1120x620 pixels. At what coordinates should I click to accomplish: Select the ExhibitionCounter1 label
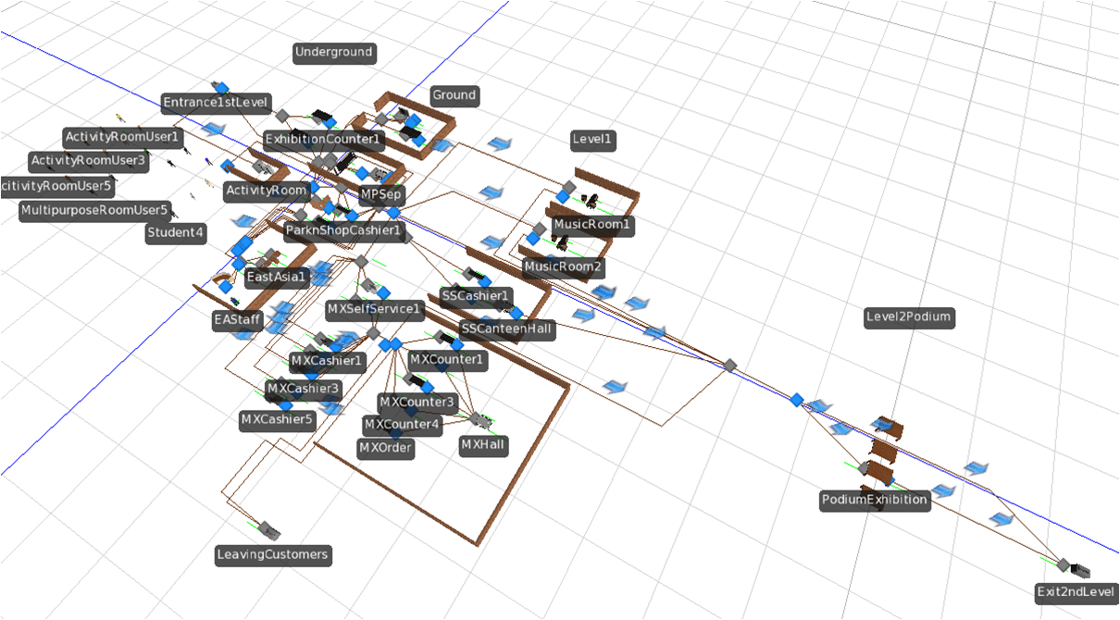click(x=323, y=140)
